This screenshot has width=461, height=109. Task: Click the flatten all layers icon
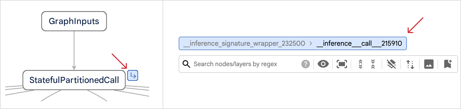[x=391, y=64]
